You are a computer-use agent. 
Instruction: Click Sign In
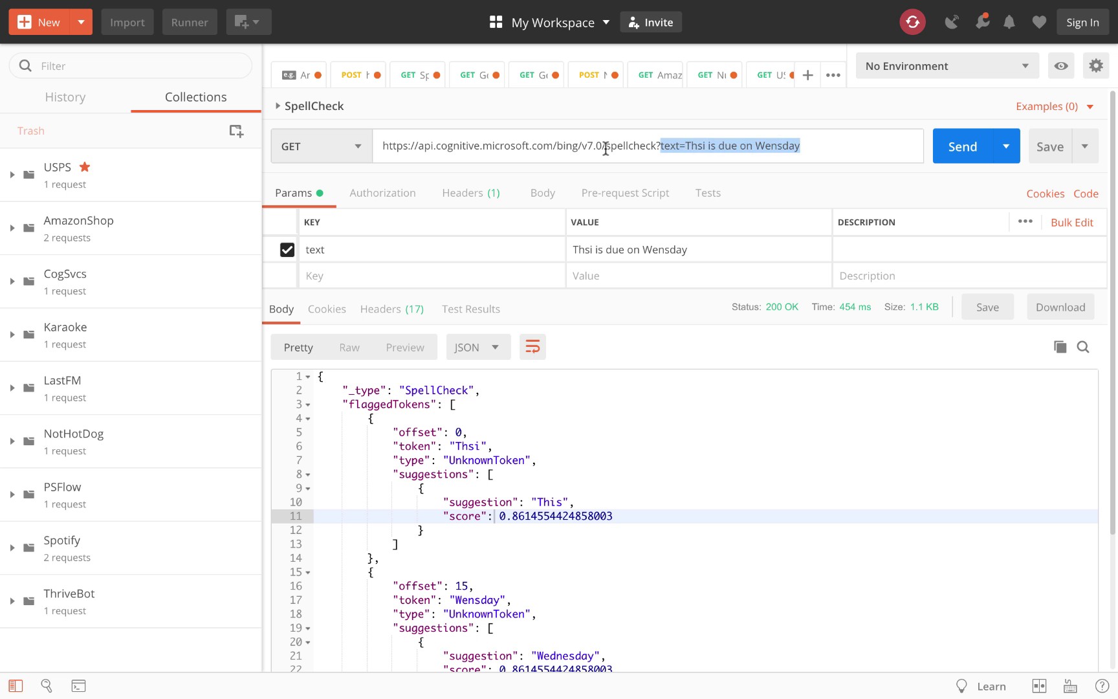tap(1082, 22)
